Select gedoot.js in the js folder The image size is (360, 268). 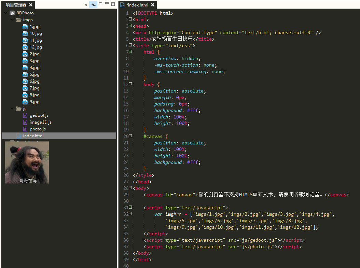coord(39,115)
